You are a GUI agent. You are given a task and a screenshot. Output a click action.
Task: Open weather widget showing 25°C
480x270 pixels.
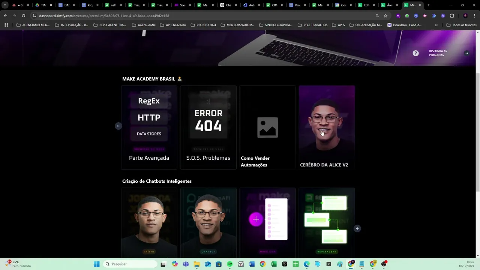pyautogui.click(x=18, y=264)
